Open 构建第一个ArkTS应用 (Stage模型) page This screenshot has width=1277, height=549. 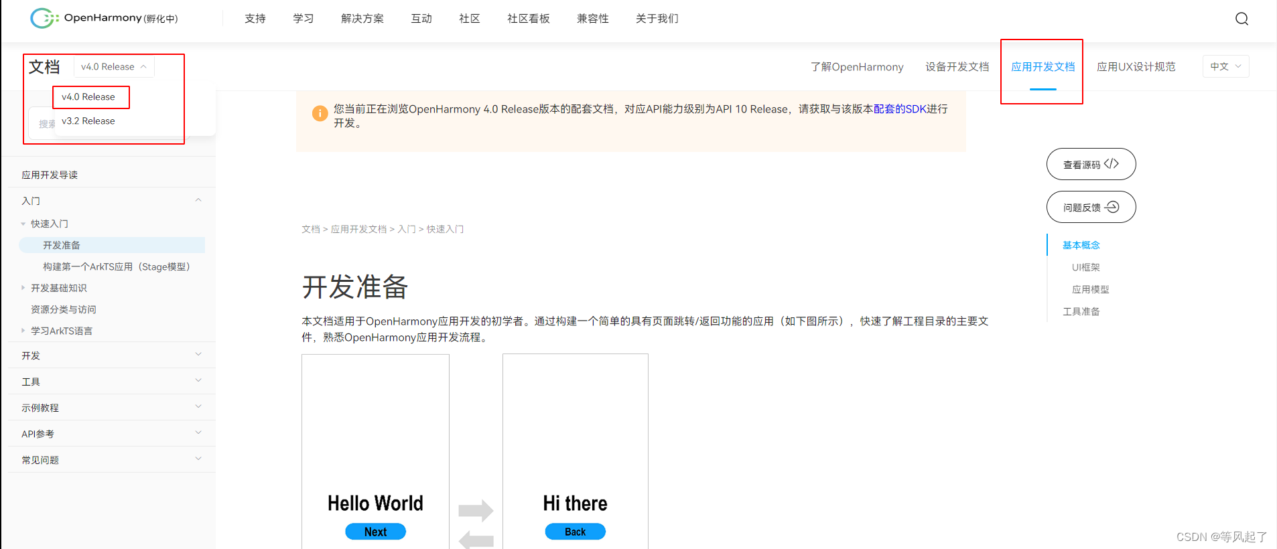click(117, 266)
